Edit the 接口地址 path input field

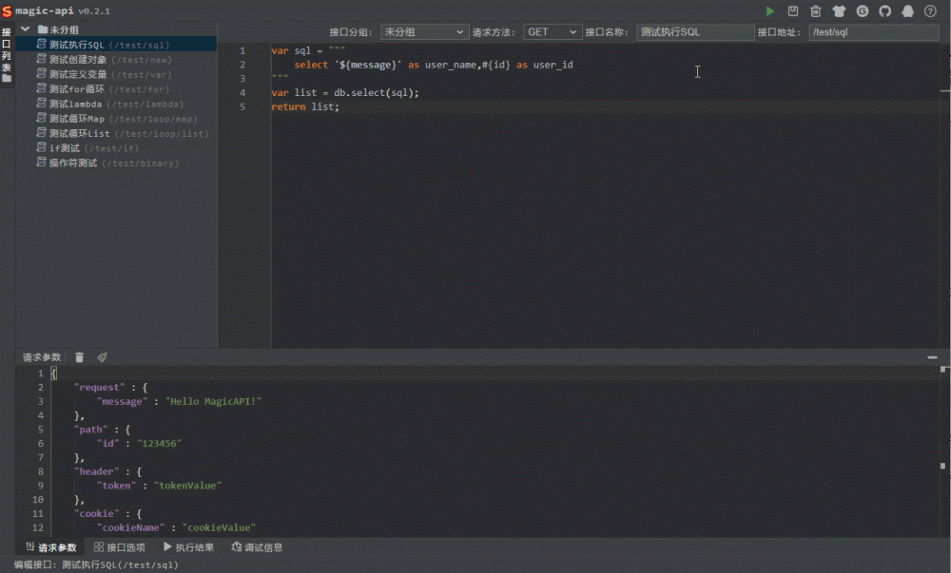point(868,30)
